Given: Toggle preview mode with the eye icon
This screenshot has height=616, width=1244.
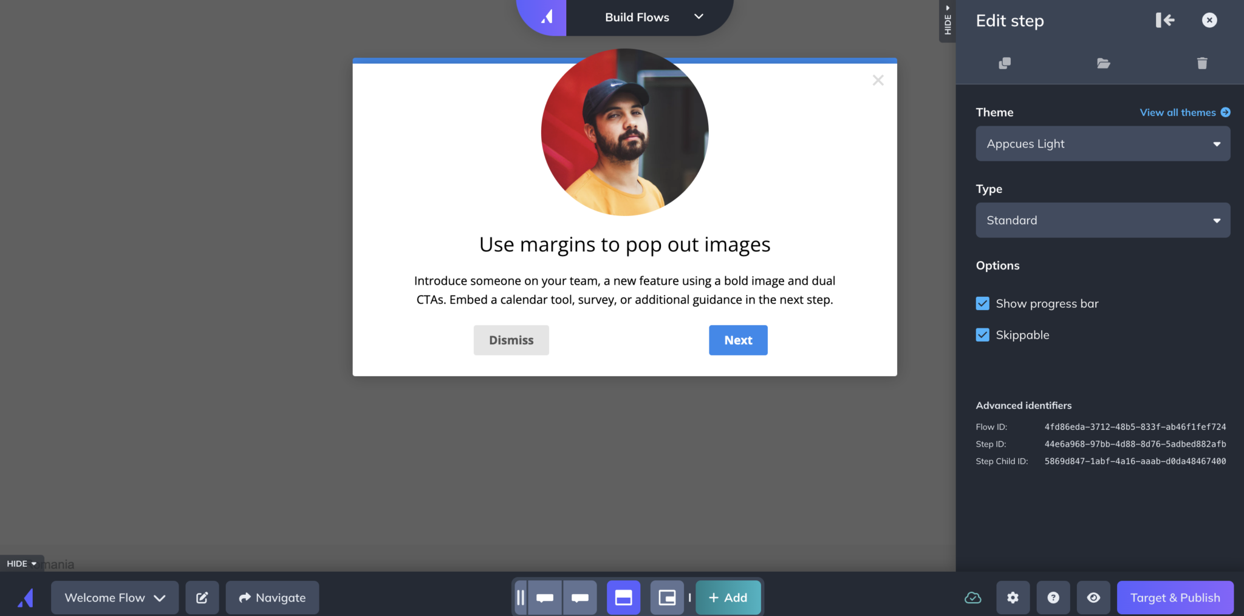Looking at the screenshot, I should (x=1093, y=598).
